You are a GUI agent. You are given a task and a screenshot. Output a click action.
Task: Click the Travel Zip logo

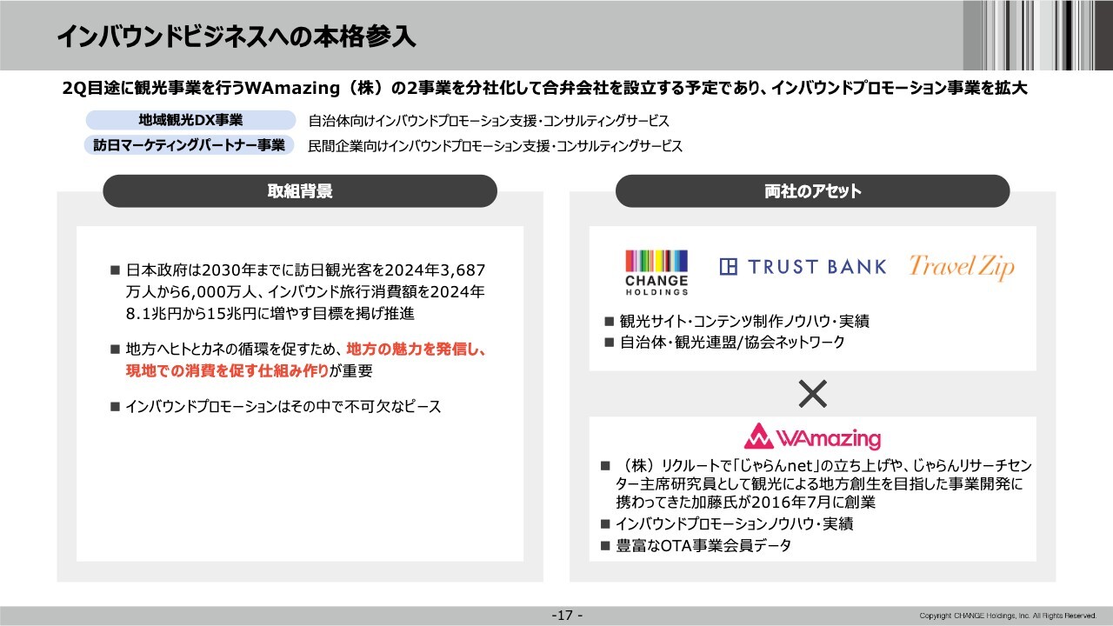click(x=962, y=267)
